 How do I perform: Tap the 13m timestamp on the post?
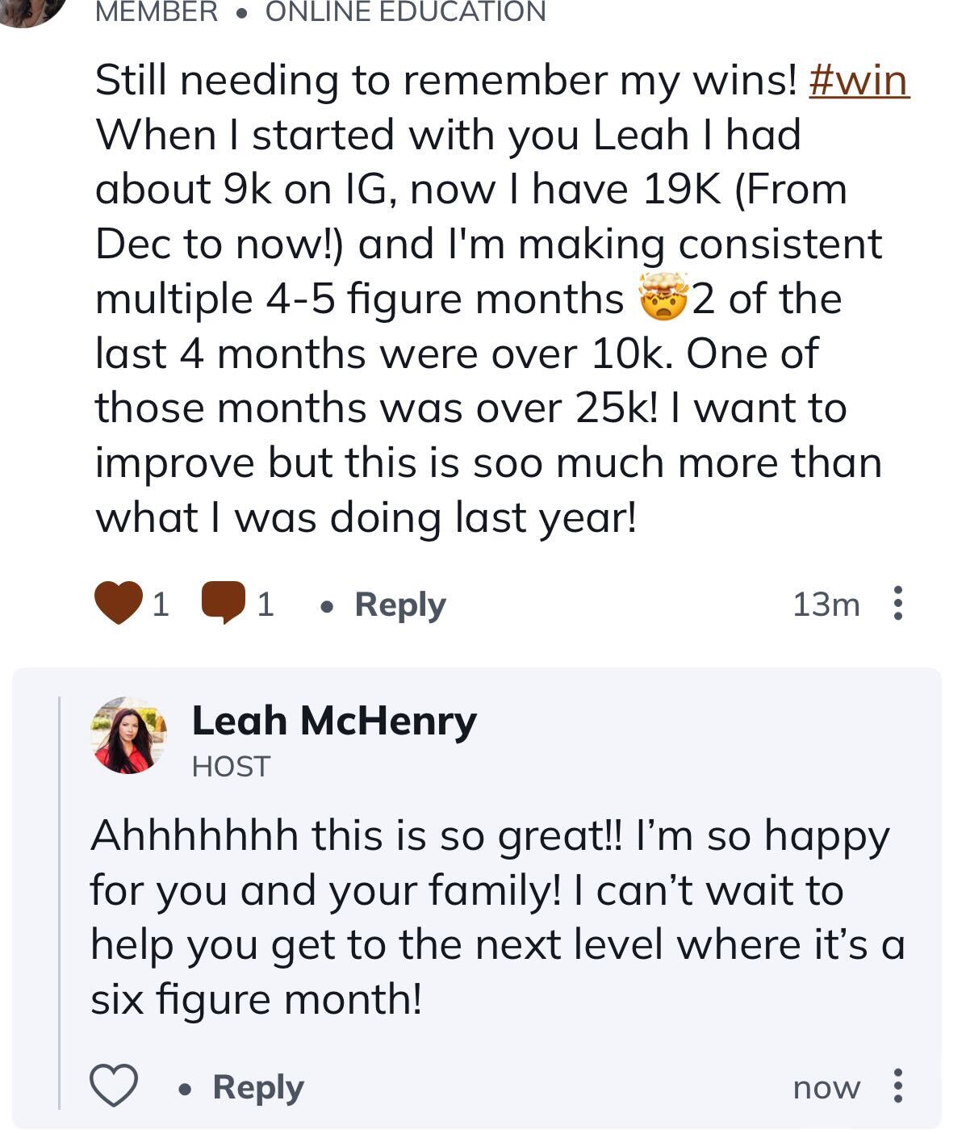pyautogui.click(x=826, y=605)
